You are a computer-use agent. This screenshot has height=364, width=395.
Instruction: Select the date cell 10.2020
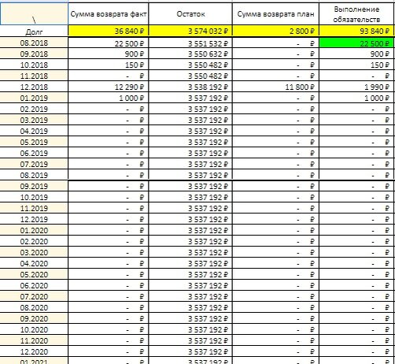pyautogui.click(x=34, y=329)
